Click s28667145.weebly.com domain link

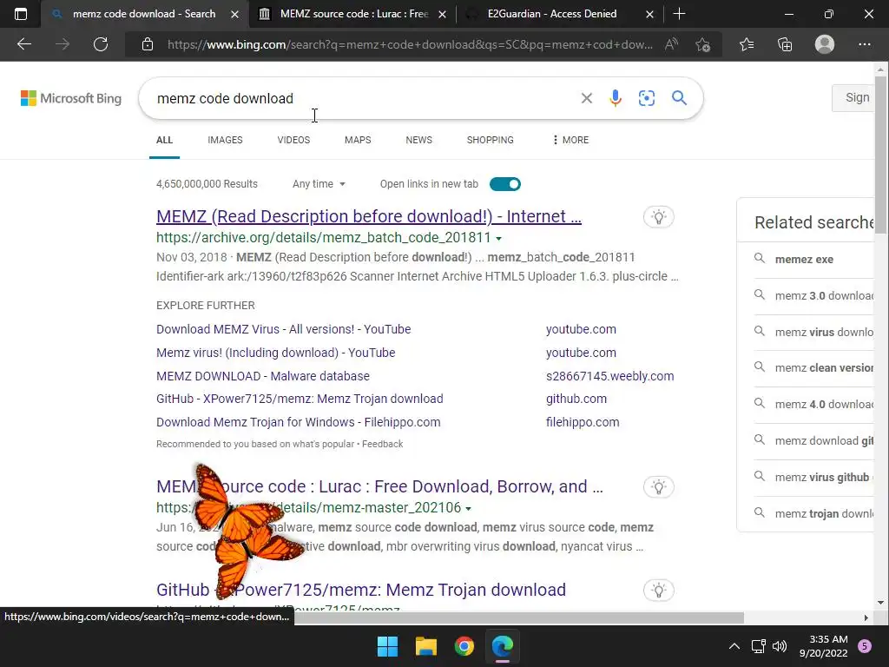(610, 376)
